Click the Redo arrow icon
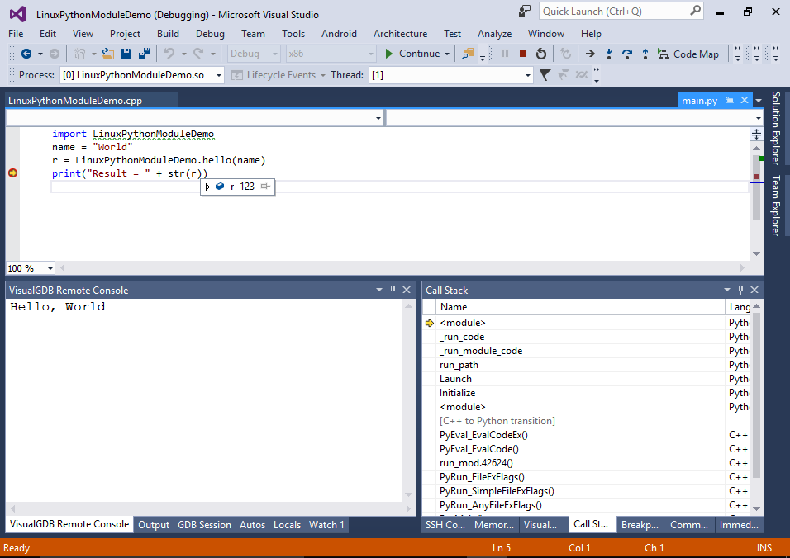The height and width of the screenshot is (558, 790). click(198, 54)
